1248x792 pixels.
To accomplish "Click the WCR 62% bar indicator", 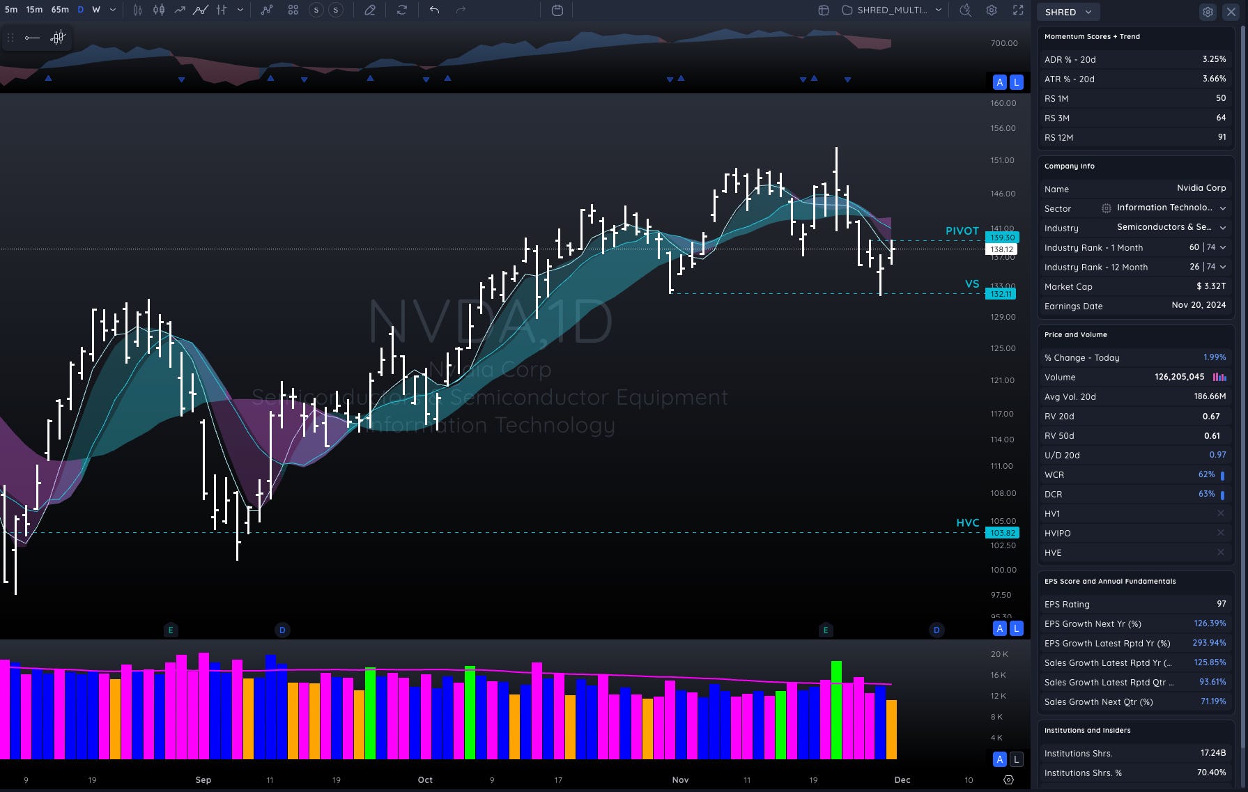I will (x=1222, y=475).
